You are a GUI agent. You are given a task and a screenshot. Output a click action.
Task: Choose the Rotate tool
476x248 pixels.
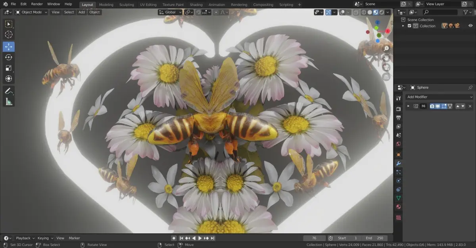tap(9, 57)
